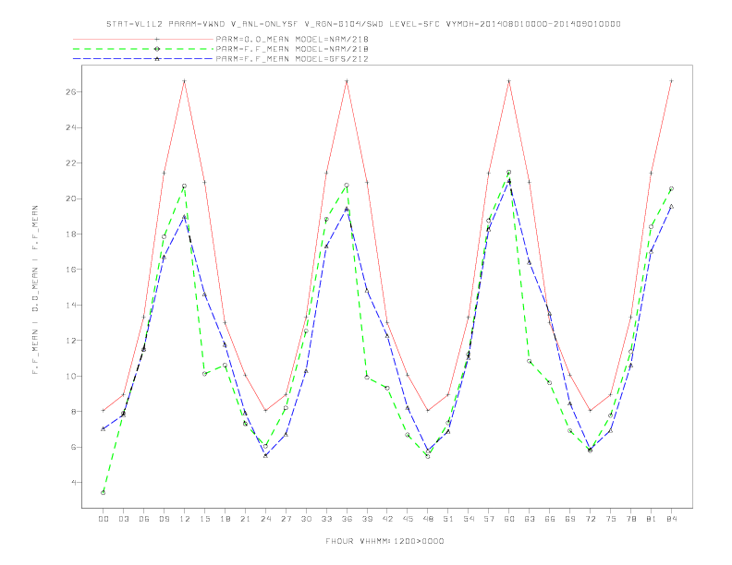The image size is (732, 565).
Task: Click blue triangle data point at hour 84
Action: click(x=671, y=206)
